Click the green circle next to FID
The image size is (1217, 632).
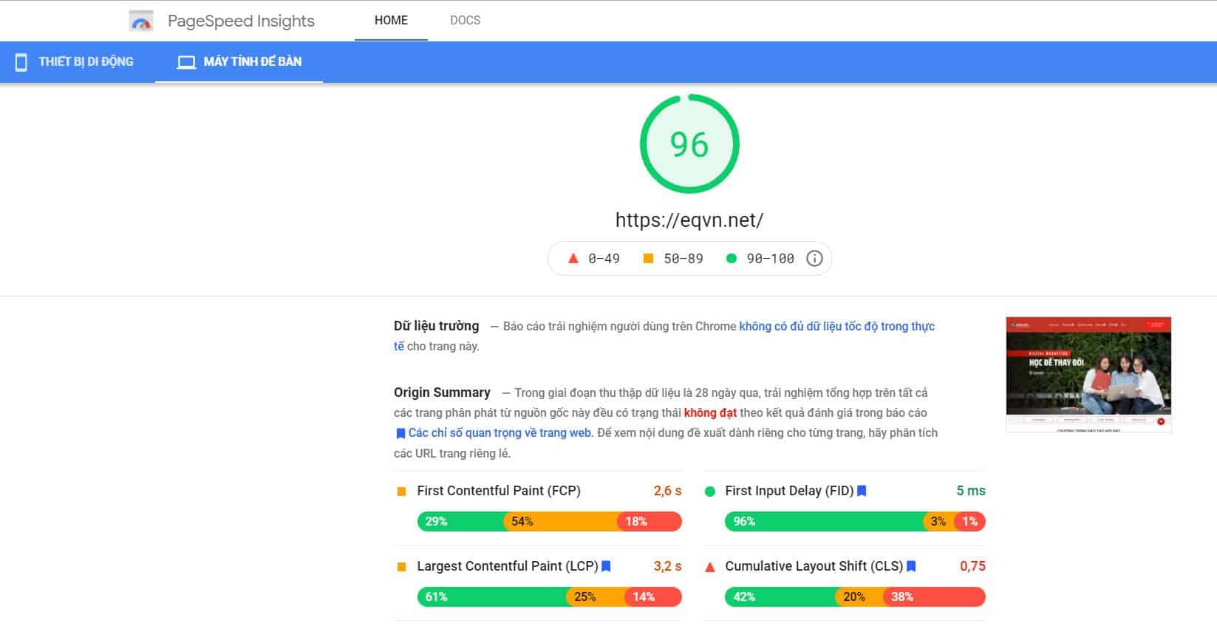pos(710,492)
